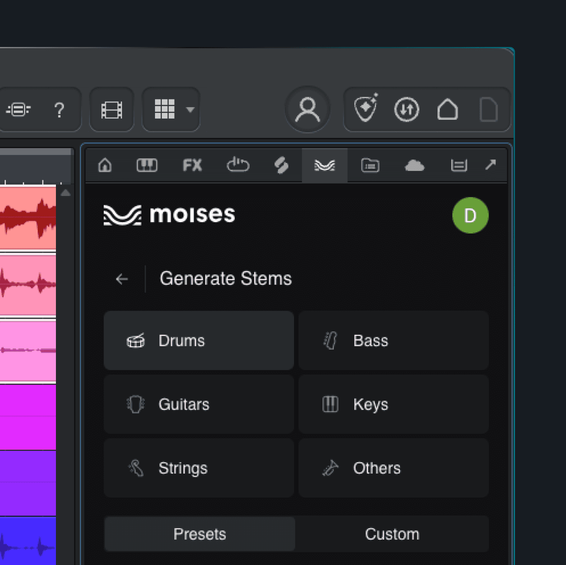Viewport: 566px width, 565px height.
Task: Open the cloud tab icon
Action: 414,165
